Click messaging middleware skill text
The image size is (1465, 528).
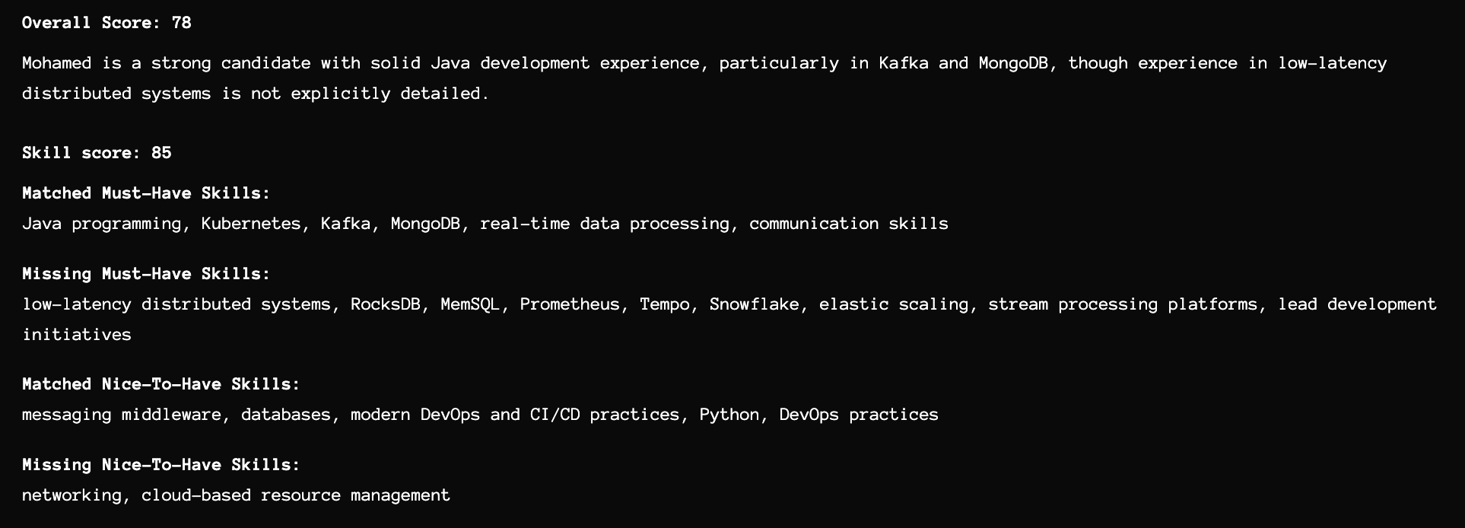(122, 415)
